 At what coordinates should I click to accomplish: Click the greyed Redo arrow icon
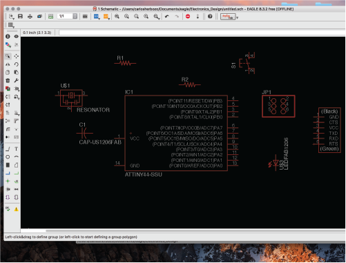(x=177, y=17)
